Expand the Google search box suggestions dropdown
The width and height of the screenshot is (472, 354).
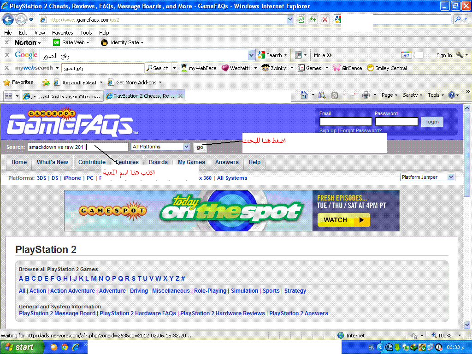pos(251,55)
